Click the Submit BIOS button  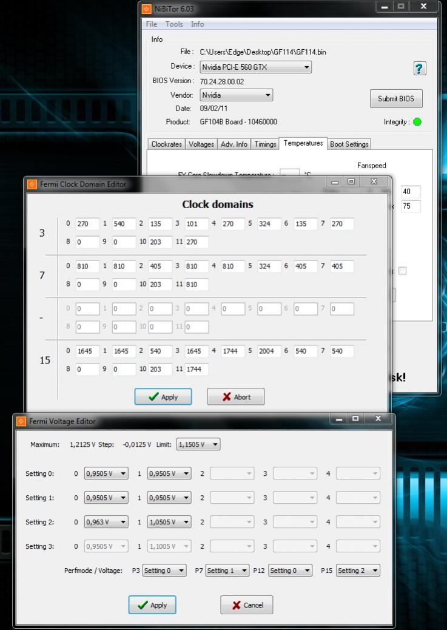[396, 99]
